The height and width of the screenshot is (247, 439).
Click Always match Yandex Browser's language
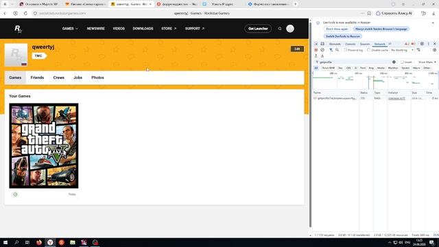pyautogui.click(x=381, y=29)
